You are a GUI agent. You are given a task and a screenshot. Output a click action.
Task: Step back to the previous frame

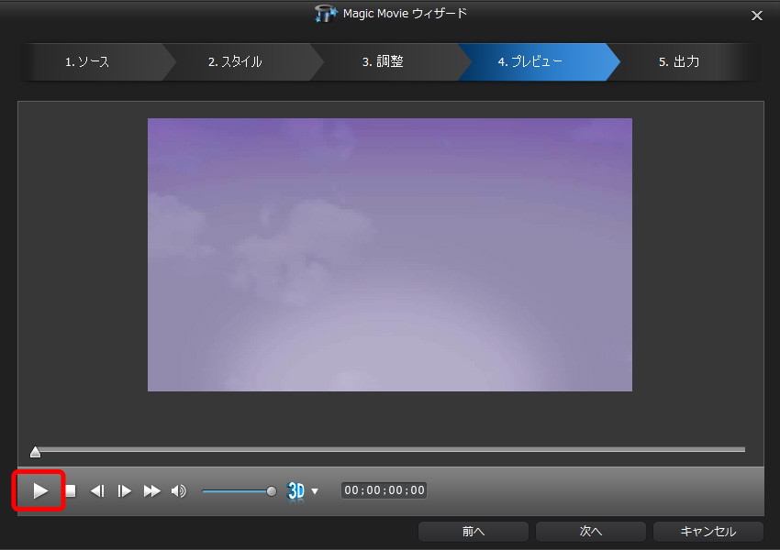point(96,491)
